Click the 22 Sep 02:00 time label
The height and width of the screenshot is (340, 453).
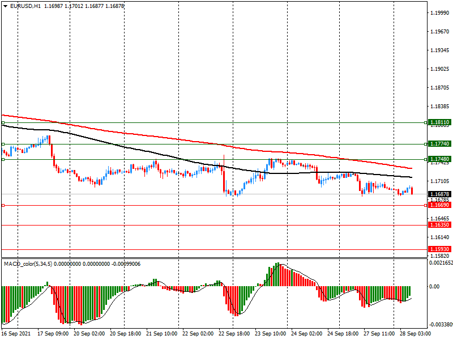[198, 334]
